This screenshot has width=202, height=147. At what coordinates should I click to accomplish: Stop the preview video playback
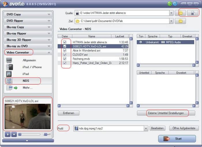14,135
